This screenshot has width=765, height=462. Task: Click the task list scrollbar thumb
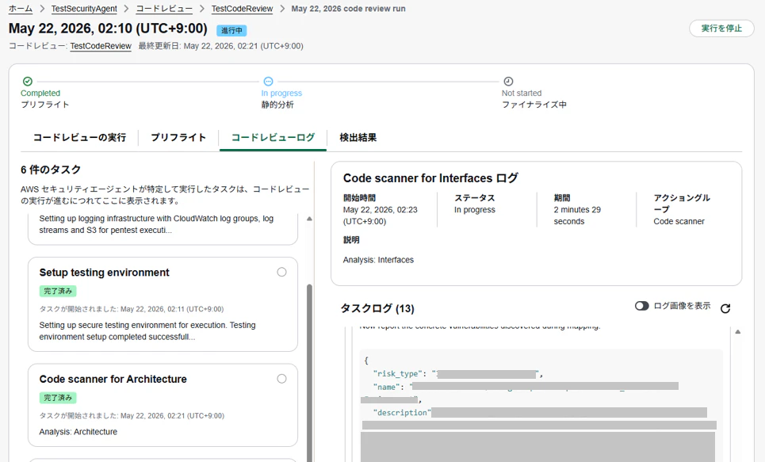point(309,373)
